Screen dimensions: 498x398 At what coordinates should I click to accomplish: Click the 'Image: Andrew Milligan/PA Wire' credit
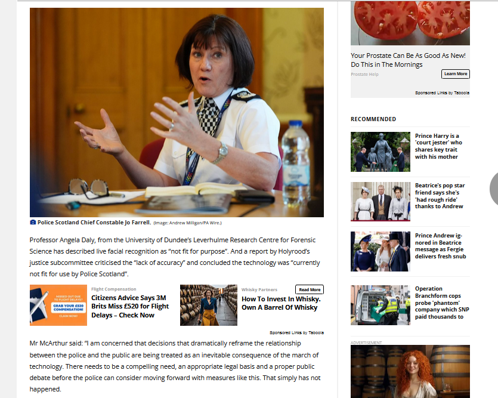coord(187,223)
